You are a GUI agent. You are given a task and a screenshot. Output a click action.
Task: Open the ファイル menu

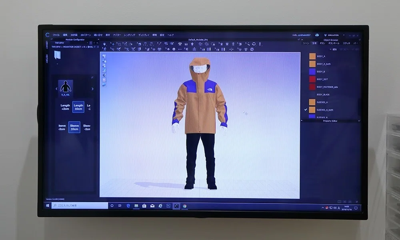pyautogui.click(x=56, y=35)
